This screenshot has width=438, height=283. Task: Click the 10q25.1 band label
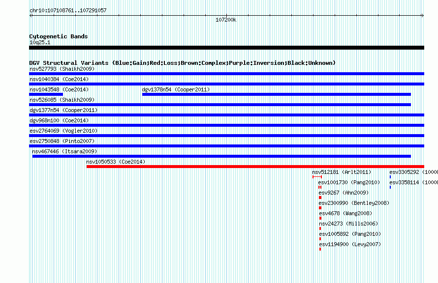(40, 42)
